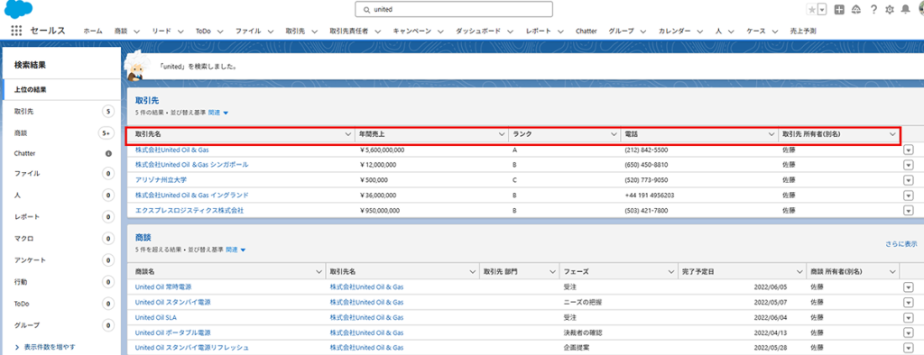
Task: Click phone number (212) 842-5500
Action: tap(646, 150)
